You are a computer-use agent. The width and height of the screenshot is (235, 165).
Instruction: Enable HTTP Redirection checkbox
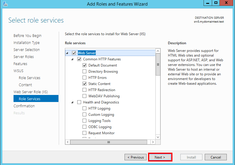(85, 90)
